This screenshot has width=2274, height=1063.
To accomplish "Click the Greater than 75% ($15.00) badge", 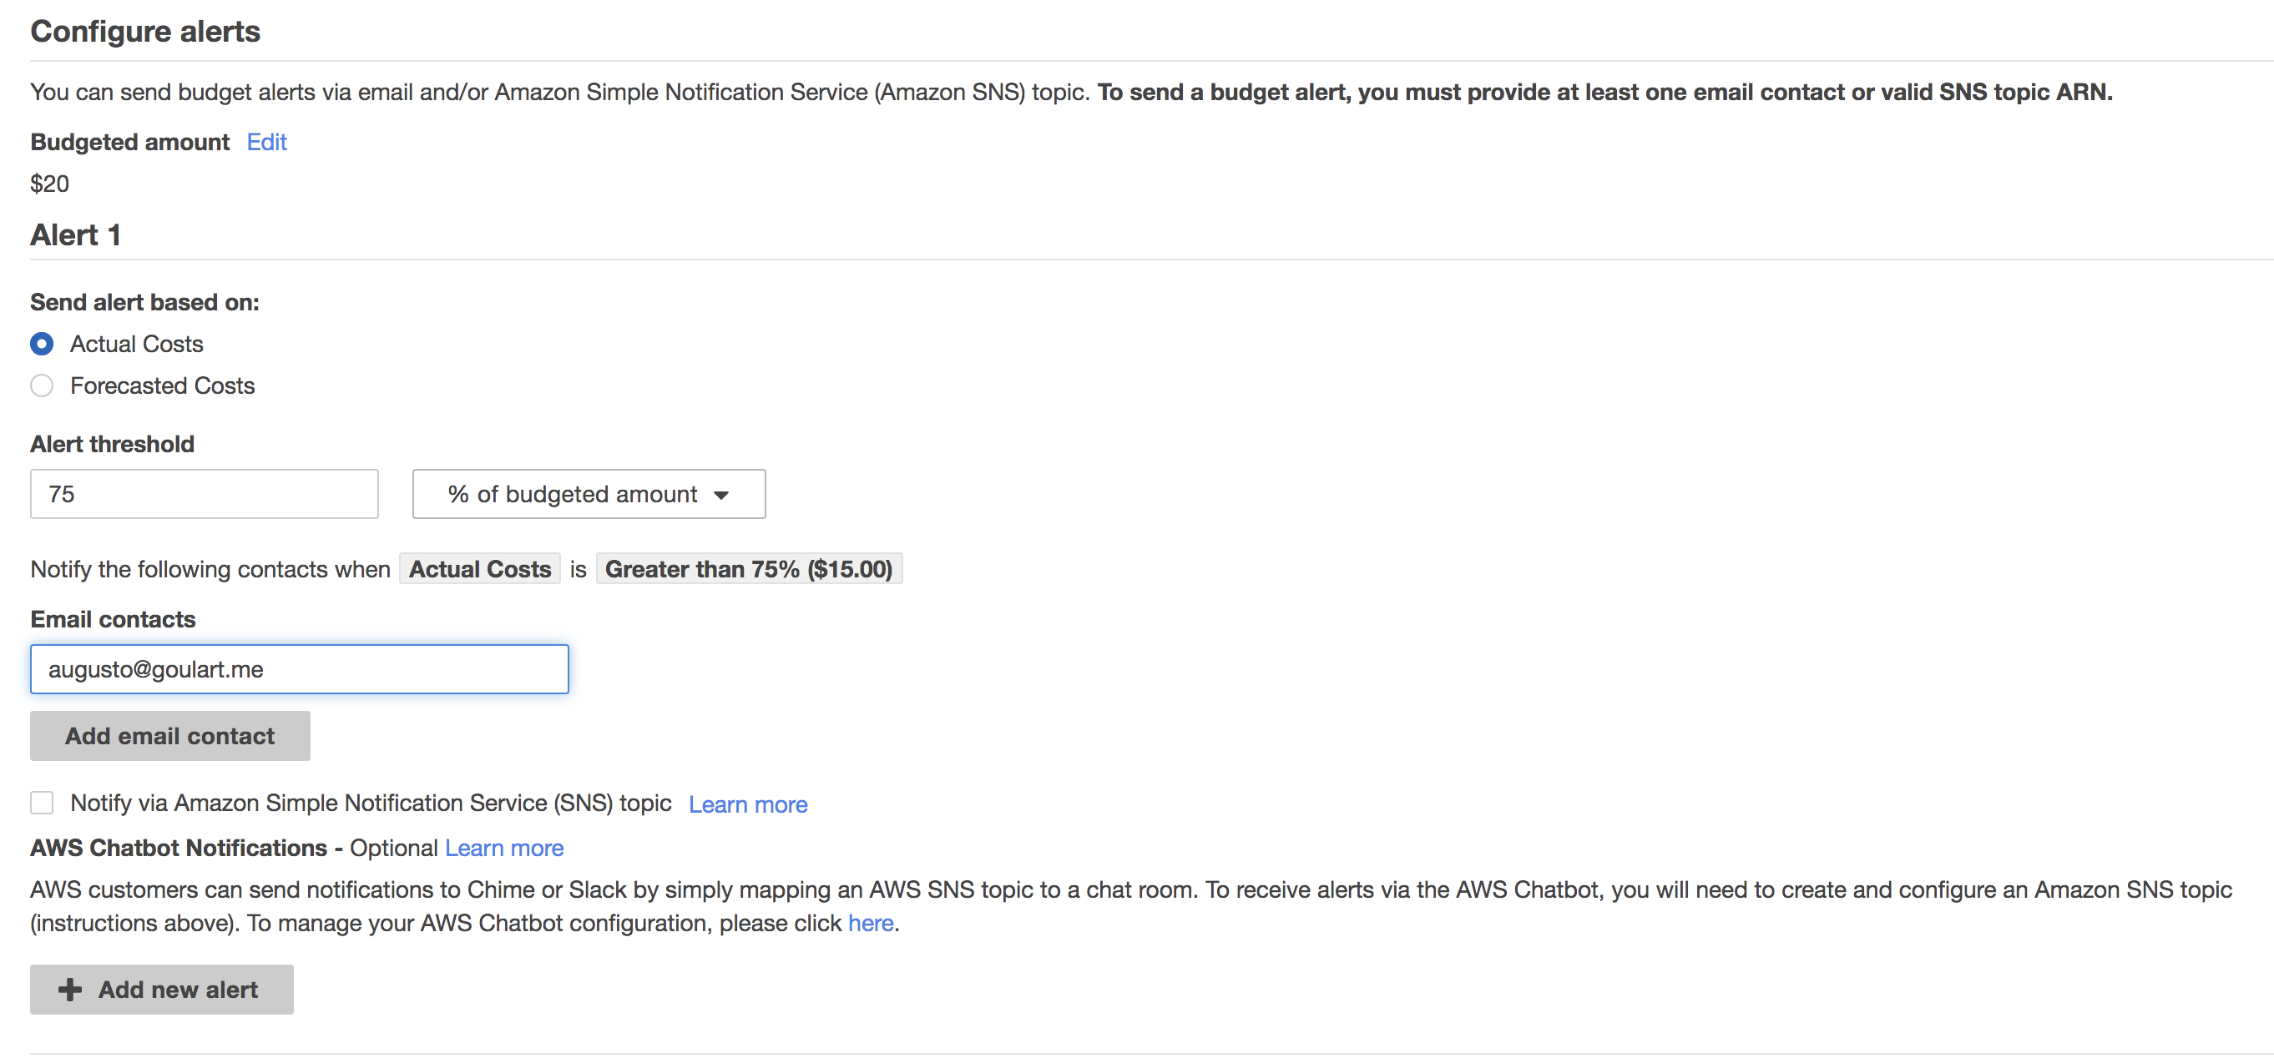I will [749, 569].
